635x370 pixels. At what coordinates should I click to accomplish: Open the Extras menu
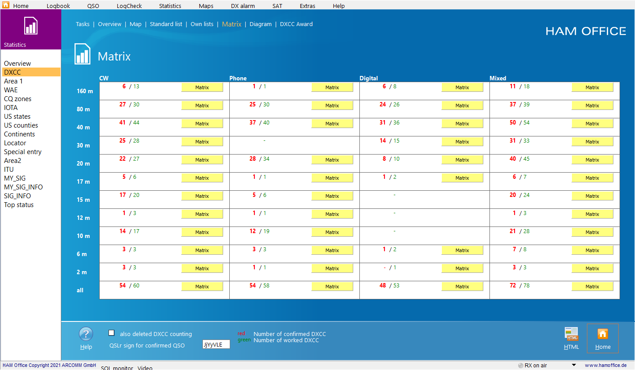[x=307, y=6]
